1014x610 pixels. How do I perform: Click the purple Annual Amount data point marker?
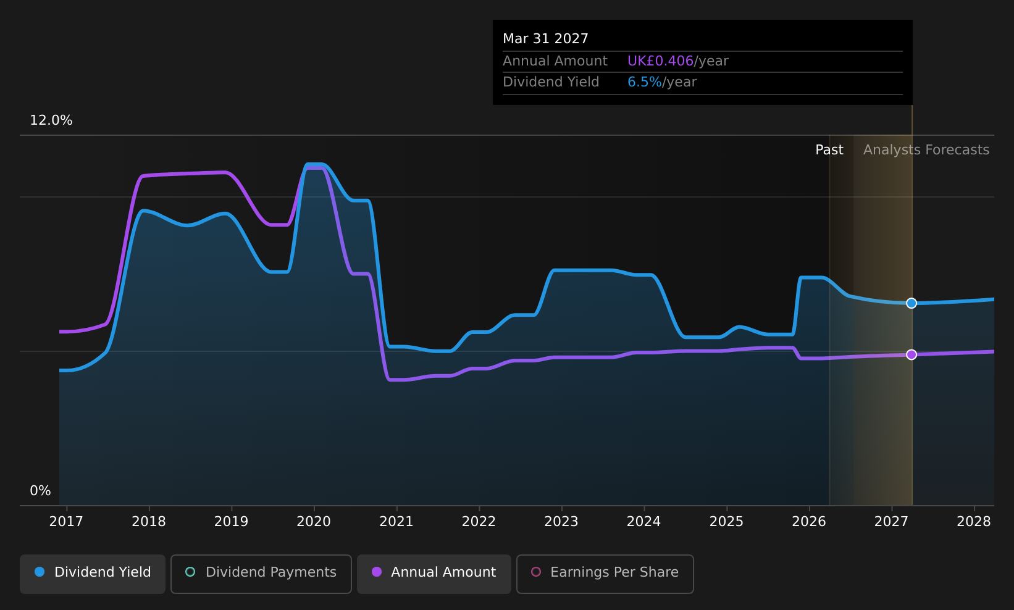click(x=911, y=354)
